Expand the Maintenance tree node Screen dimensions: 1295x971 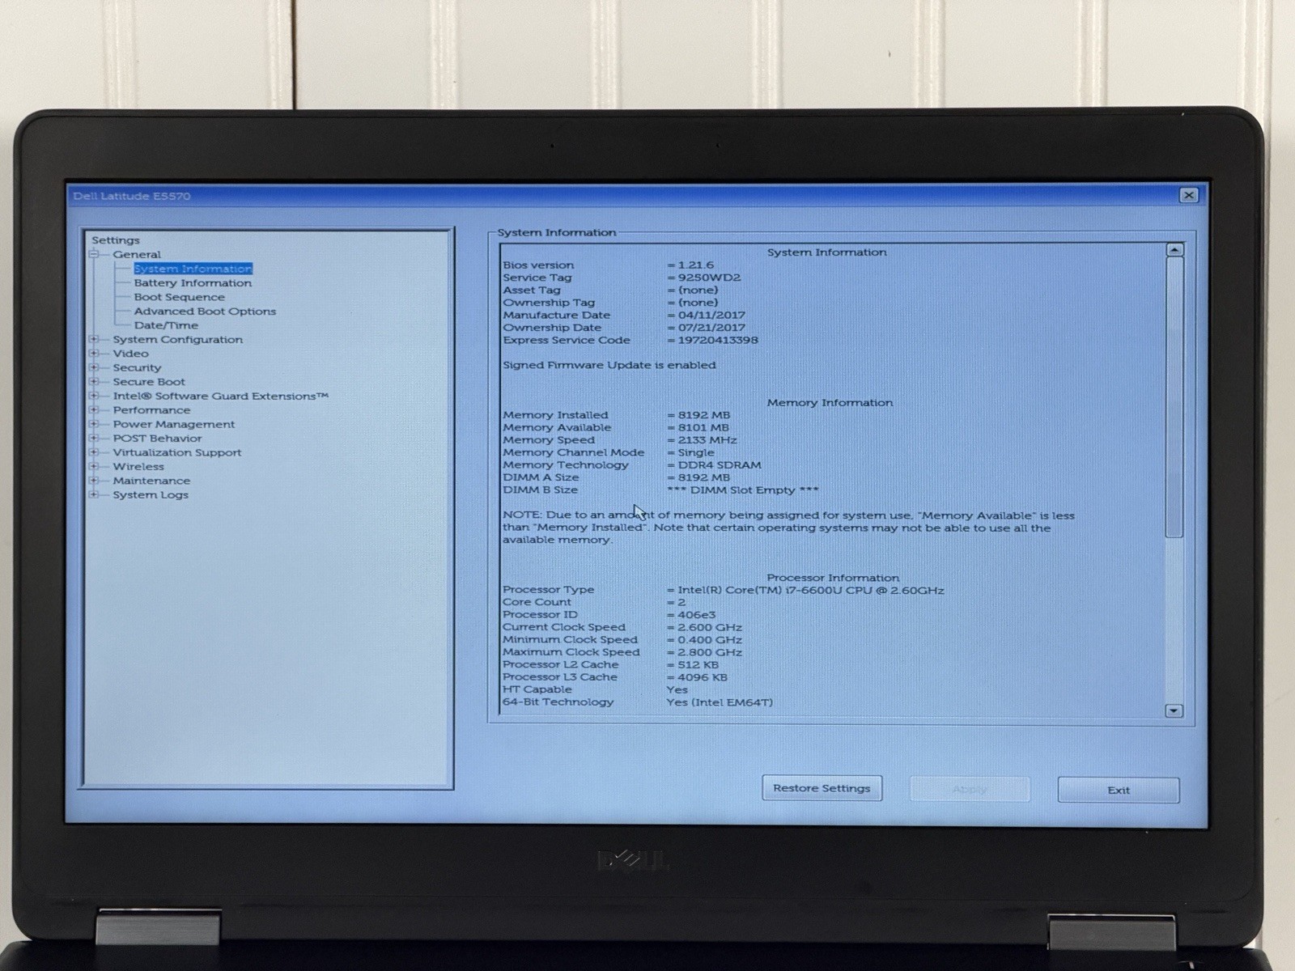click(x=94, y=481)
